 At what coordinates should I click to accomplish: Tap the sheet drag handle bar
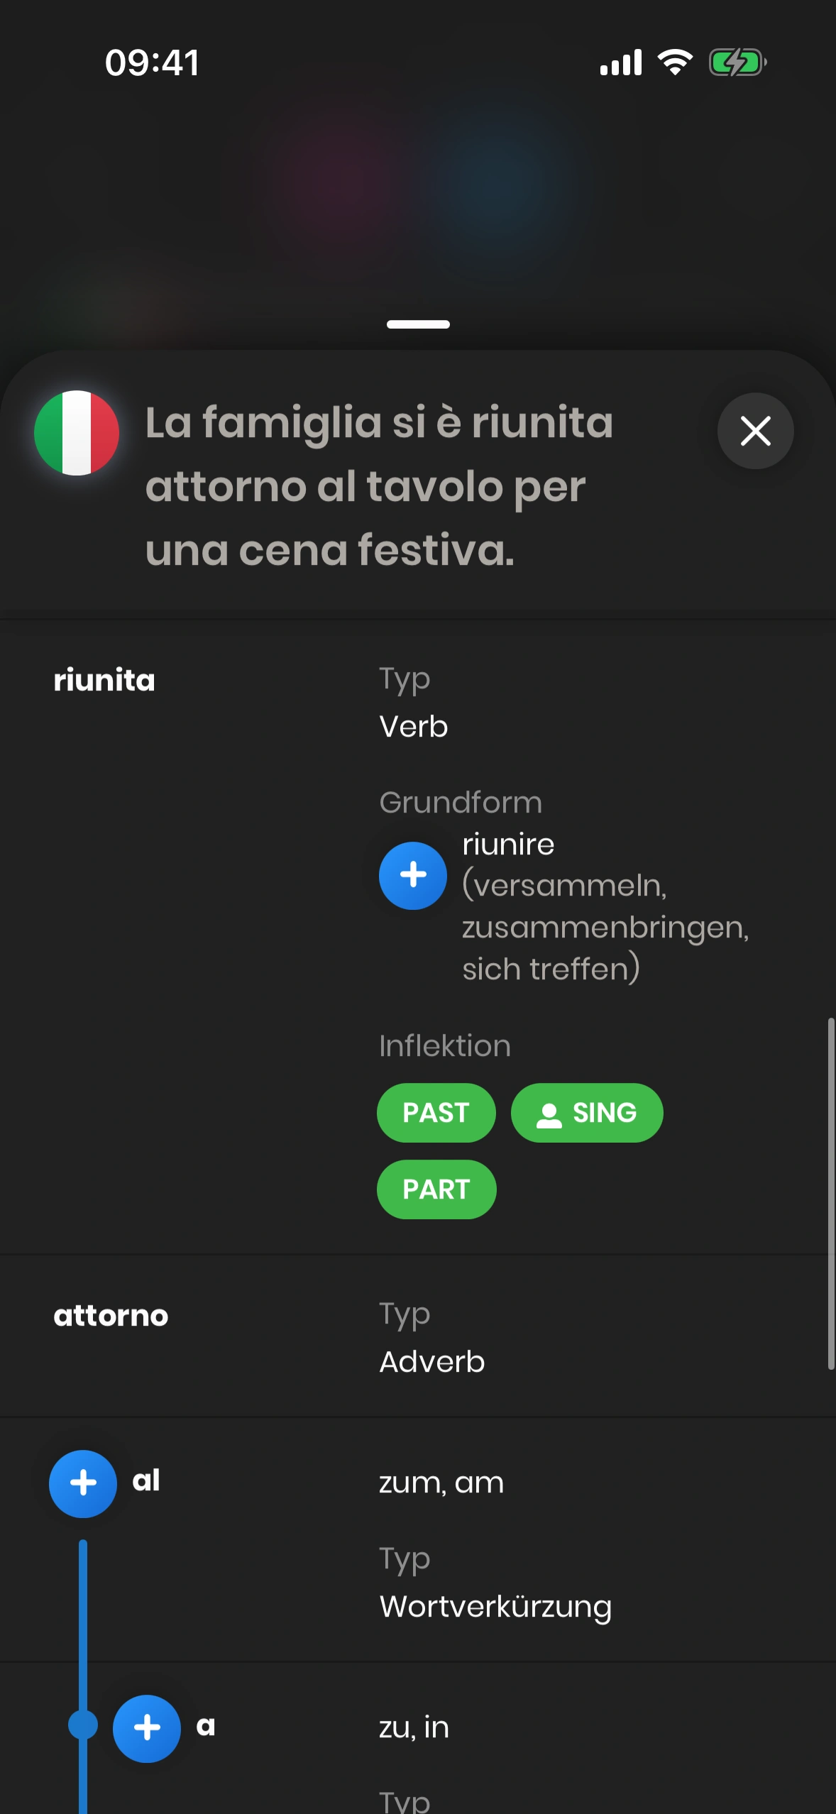(418, 324)
